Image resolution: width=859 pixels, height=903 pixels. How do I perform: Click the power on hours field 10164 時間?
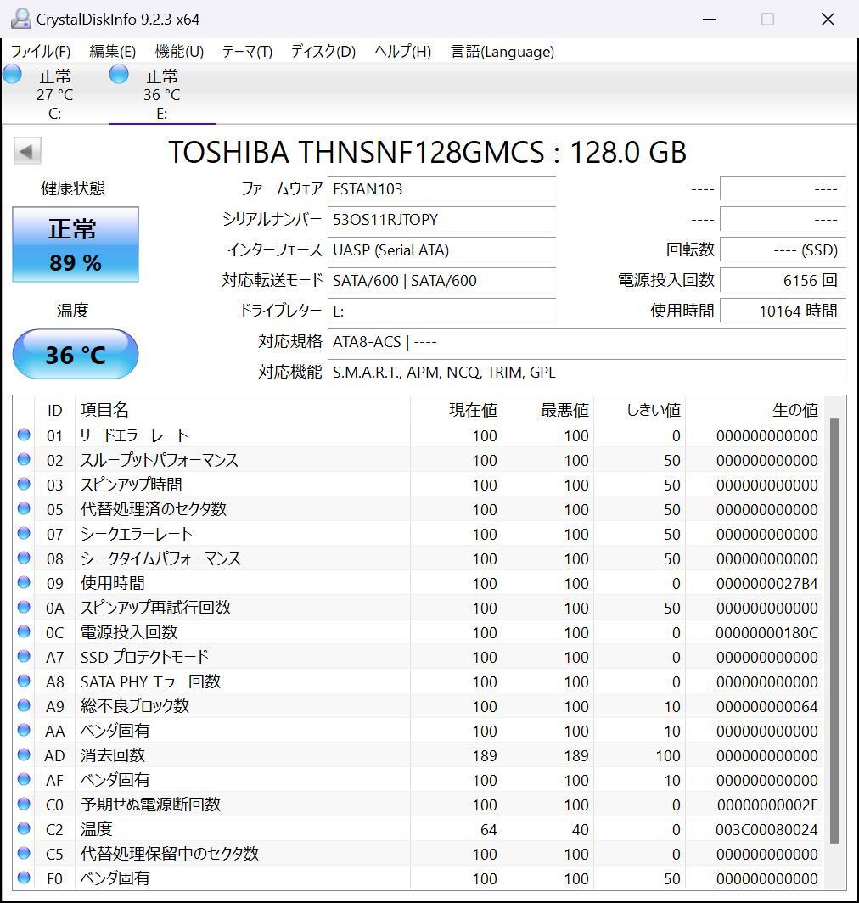point(783,311)
